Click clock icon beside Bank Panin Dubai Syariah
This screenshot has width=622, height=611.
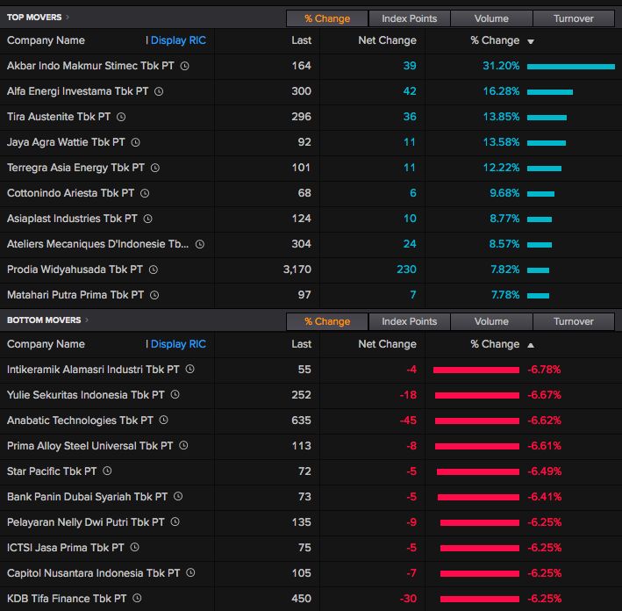tap(178, 496)
